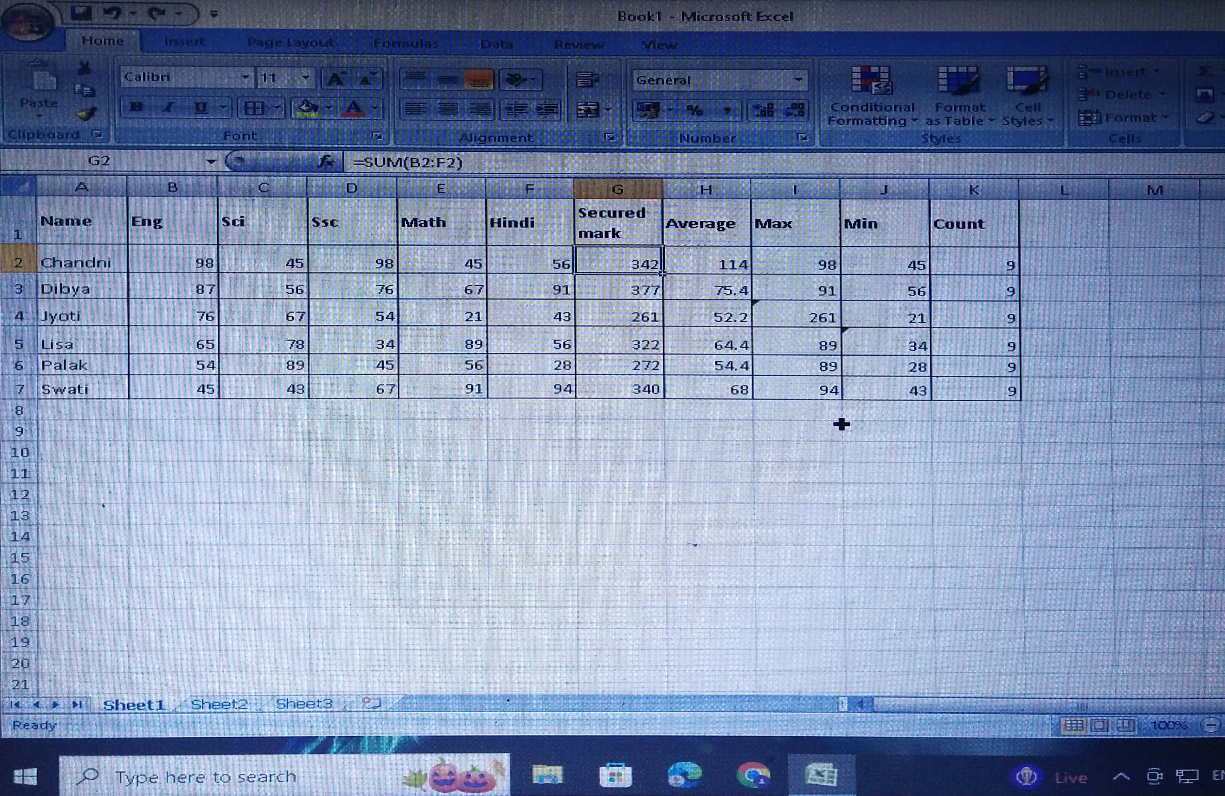1225x796 pixels.
Task: Toggle Bold formatting
Action: point(136,107)
